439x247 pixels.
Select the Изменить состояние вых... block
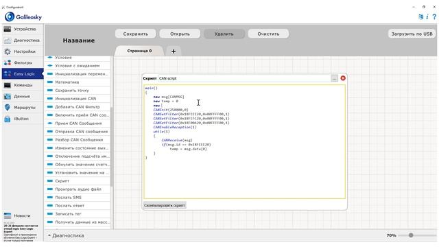pos(78,148)
